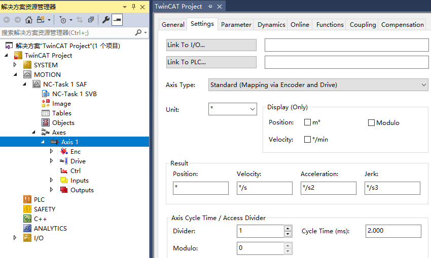Image resolution: width=431 pixels, height=258 pixels.
Task: Collapse the Axes tree node
Action: click(33, 132)
